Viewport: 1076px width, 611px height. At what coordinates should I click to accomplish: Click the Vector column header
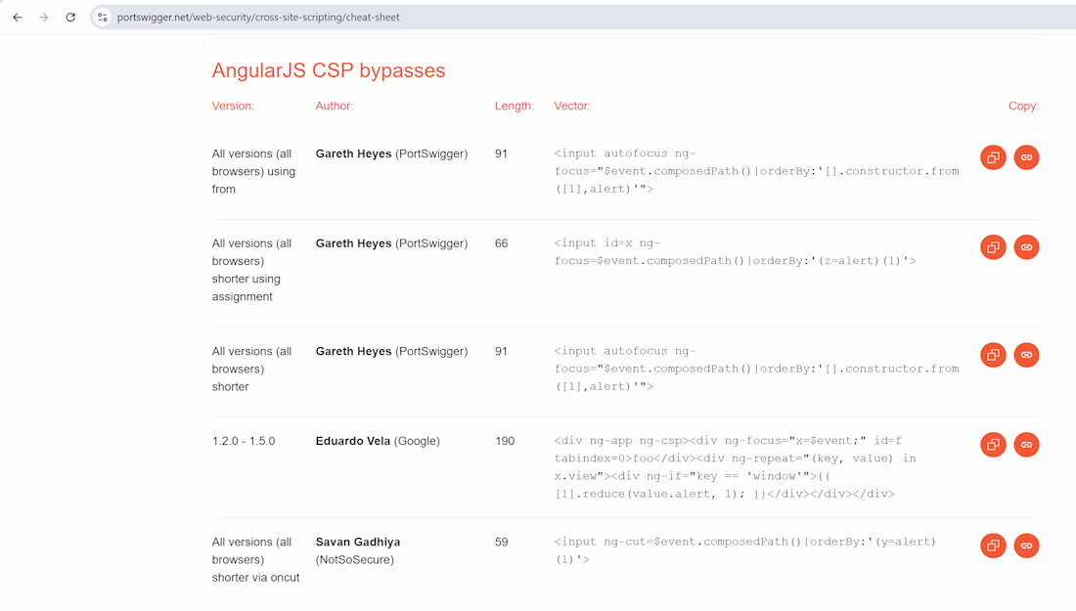pyautogui.click(x=572, y=106)
